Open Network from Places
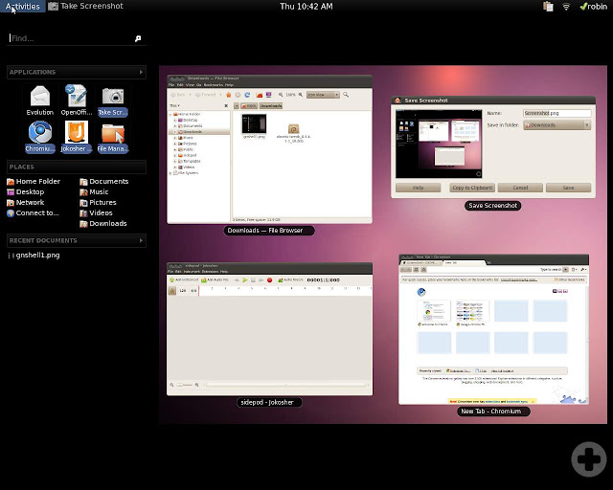 [x=26, y=202]
